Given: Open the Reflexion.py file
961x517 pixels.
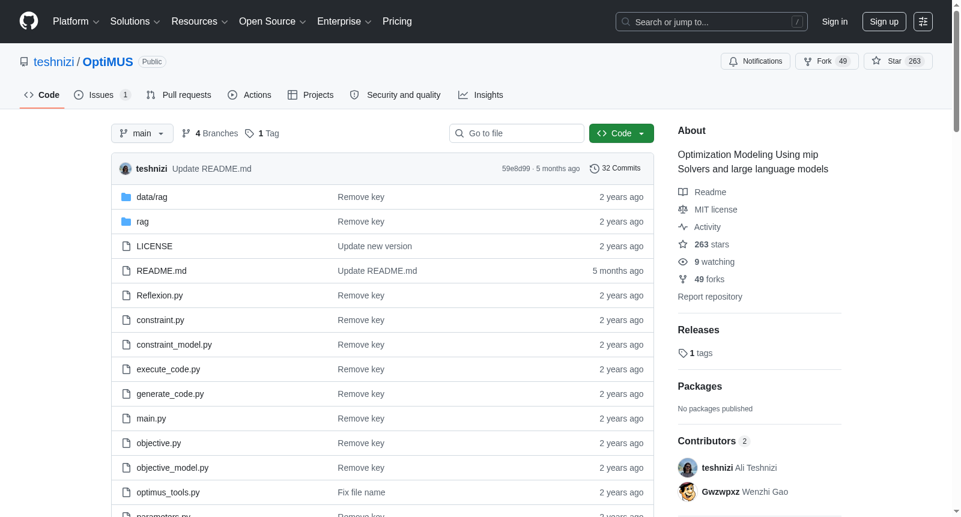Looking at the screenshot, I should click(x=160, y=295).
